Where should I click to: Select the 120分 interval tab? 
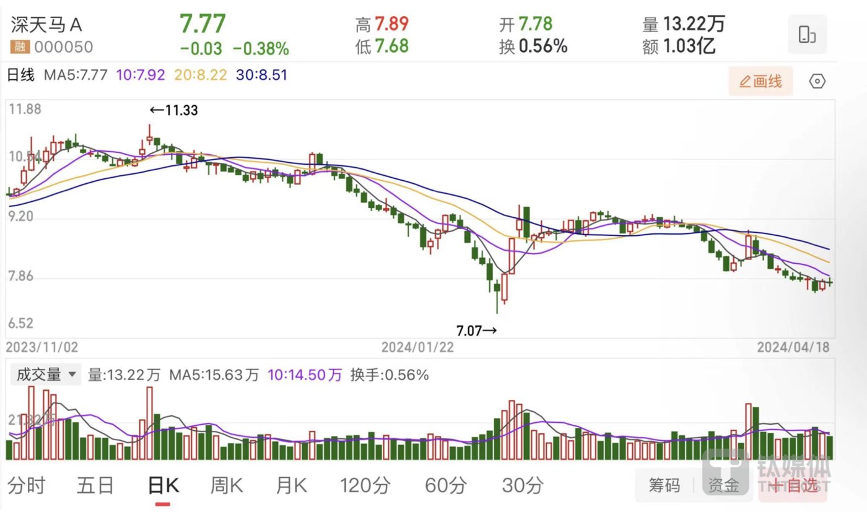coord(365,487)
